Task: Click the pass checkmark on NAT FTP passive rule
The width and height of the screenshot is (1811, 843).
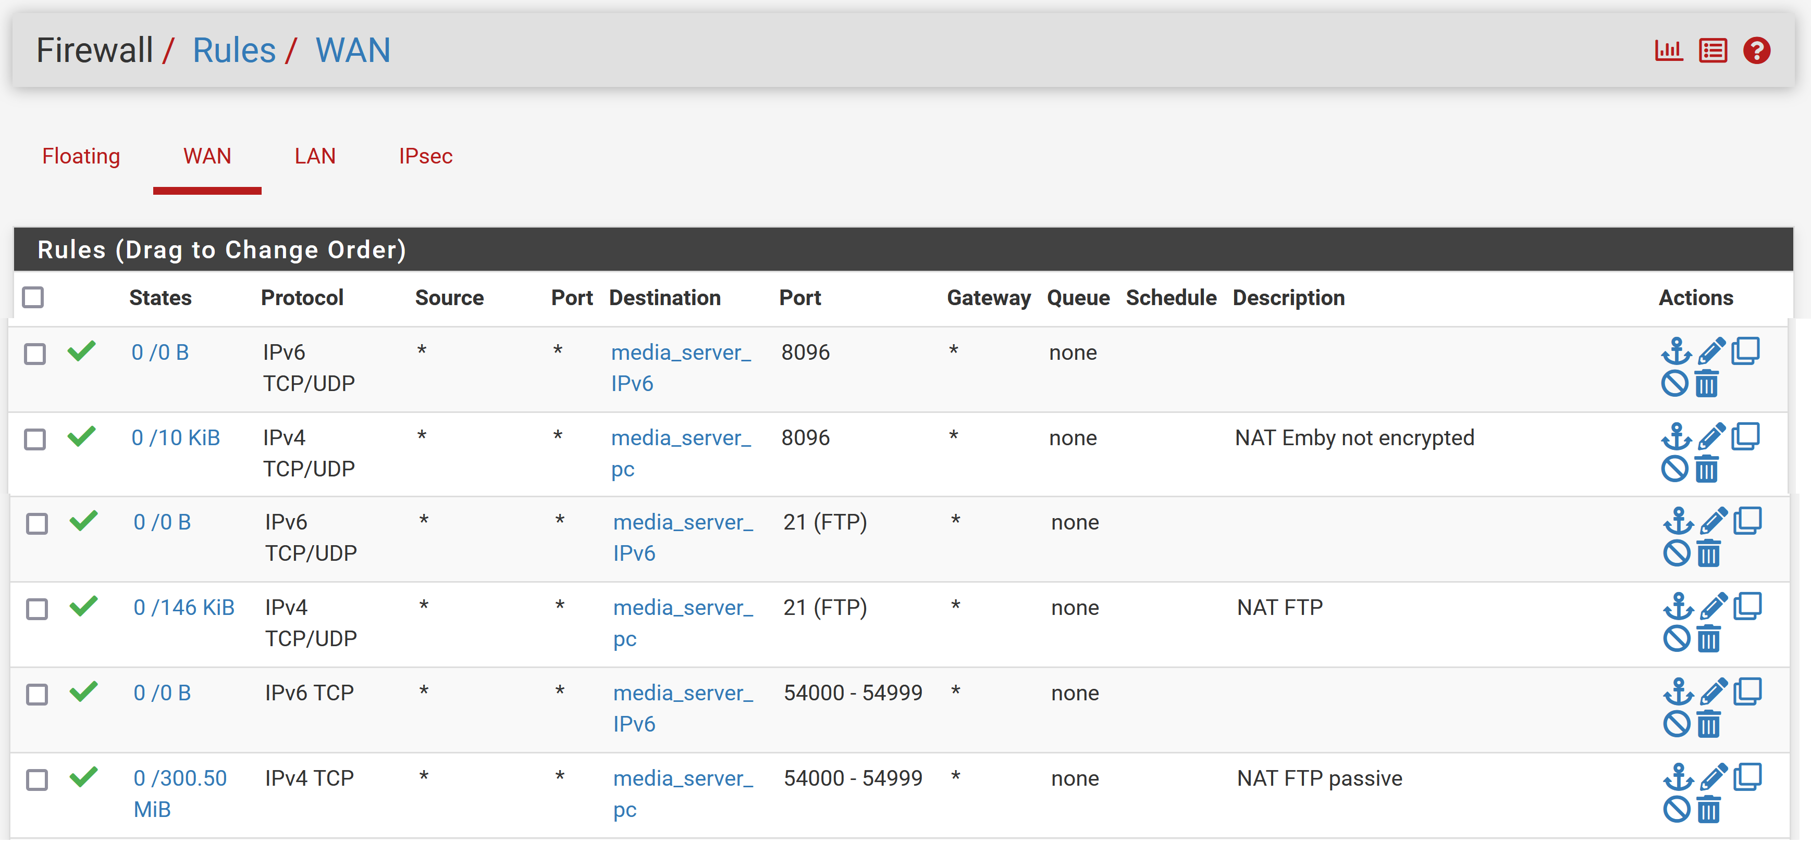Action: [84, 776]
